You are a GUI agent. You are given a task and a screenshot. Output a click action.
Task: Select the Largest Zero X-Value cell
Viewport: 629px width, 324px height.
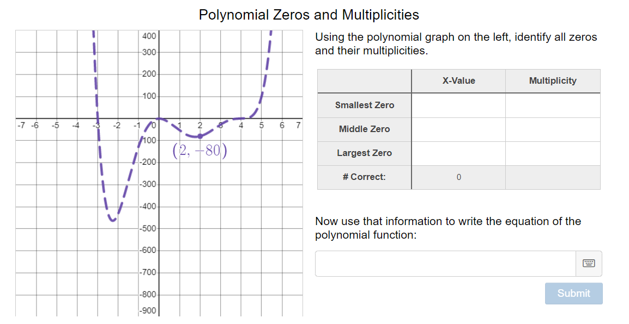tap(458, 153)
